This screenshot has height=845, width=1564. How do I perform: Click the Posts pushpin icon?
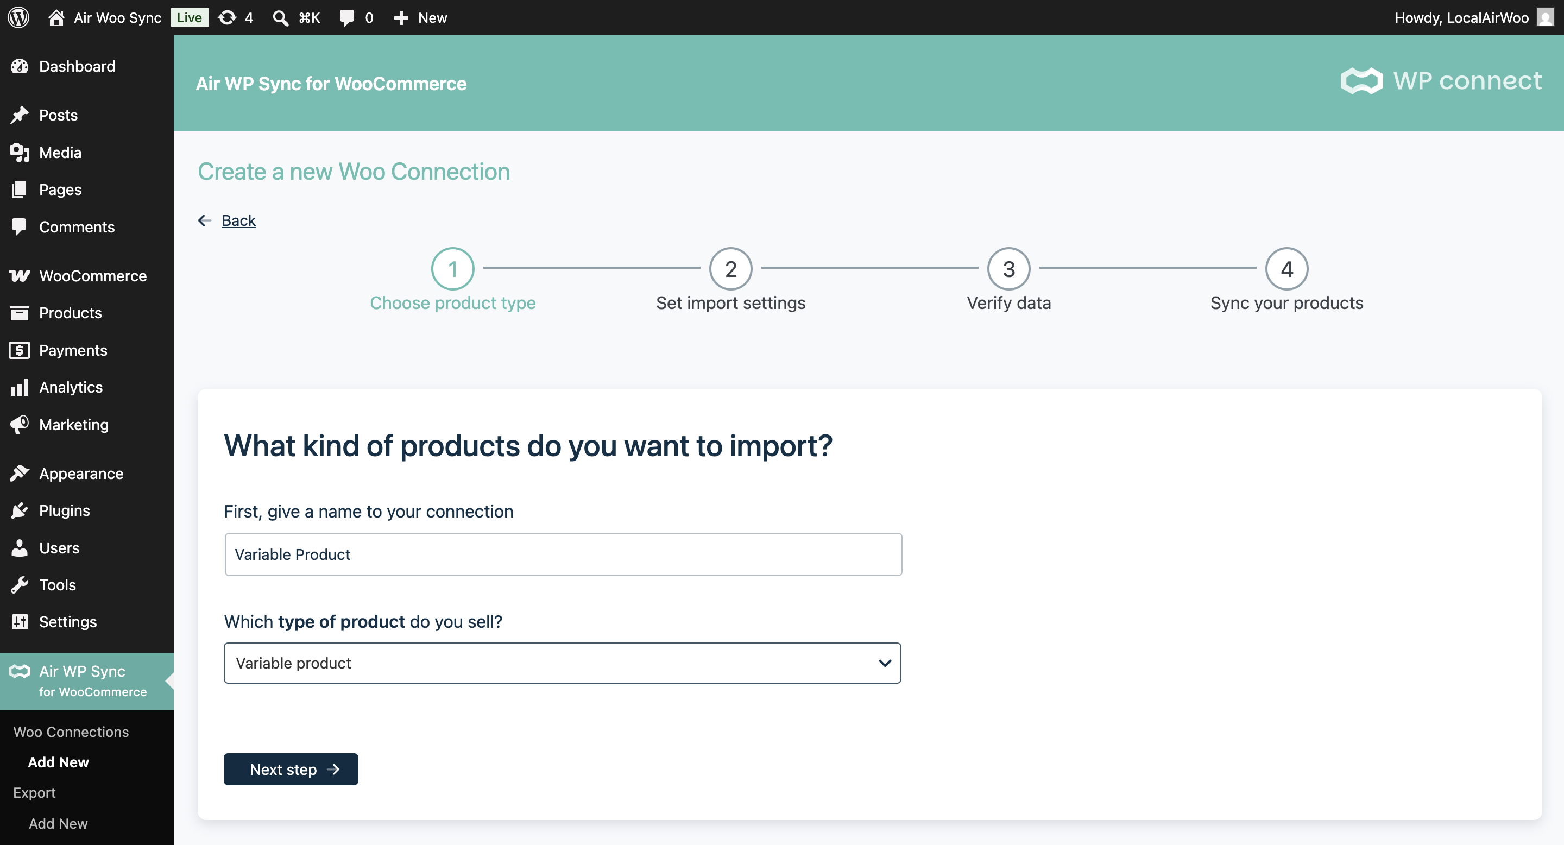[20, 115]
